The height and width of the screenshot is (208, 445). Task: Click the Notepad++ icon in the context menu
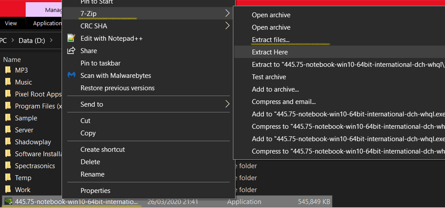[72, 39]
